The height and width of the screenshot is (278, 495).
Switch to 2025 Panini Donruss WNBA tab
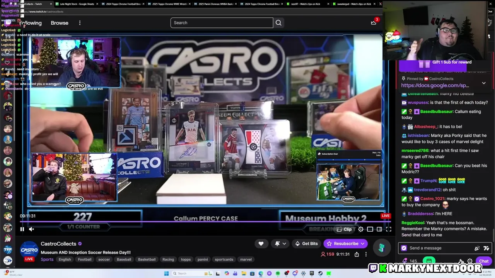point(216,4)
